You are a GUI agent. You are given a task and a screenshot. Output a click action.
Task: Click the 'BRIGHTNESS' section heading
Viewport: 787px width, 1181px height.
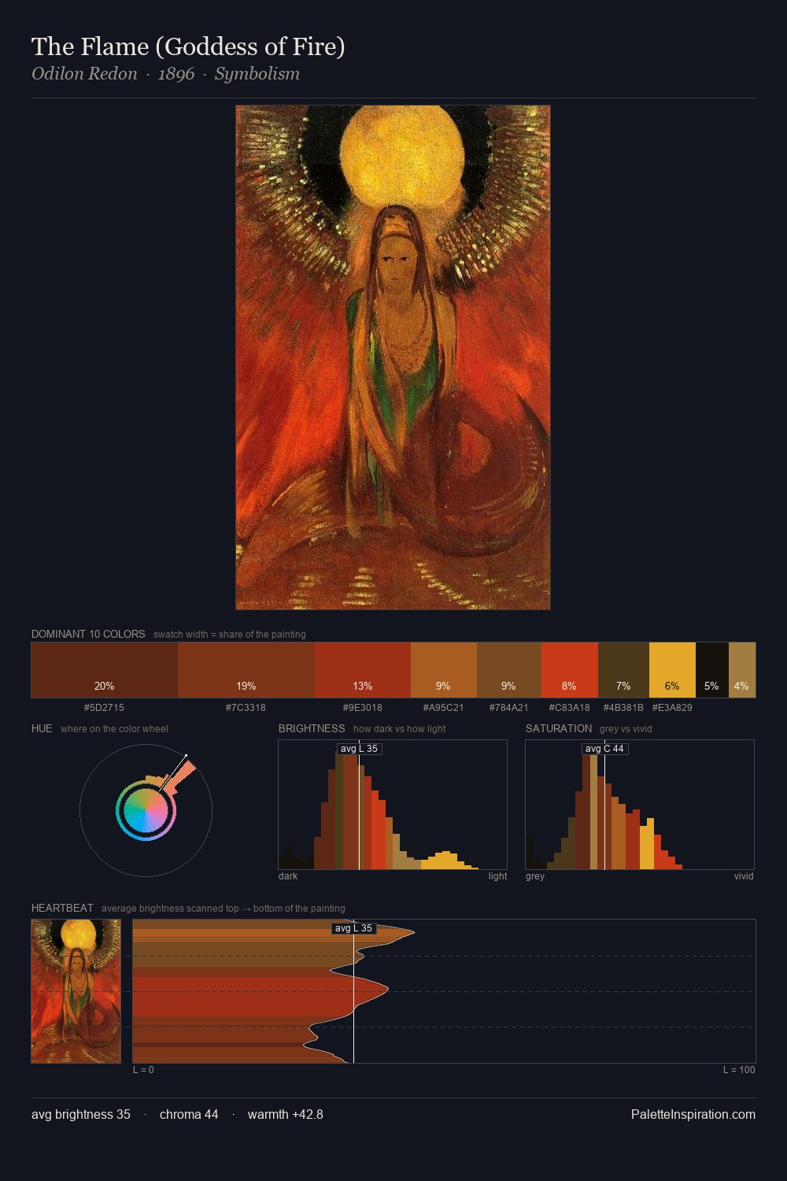[312, 728]
